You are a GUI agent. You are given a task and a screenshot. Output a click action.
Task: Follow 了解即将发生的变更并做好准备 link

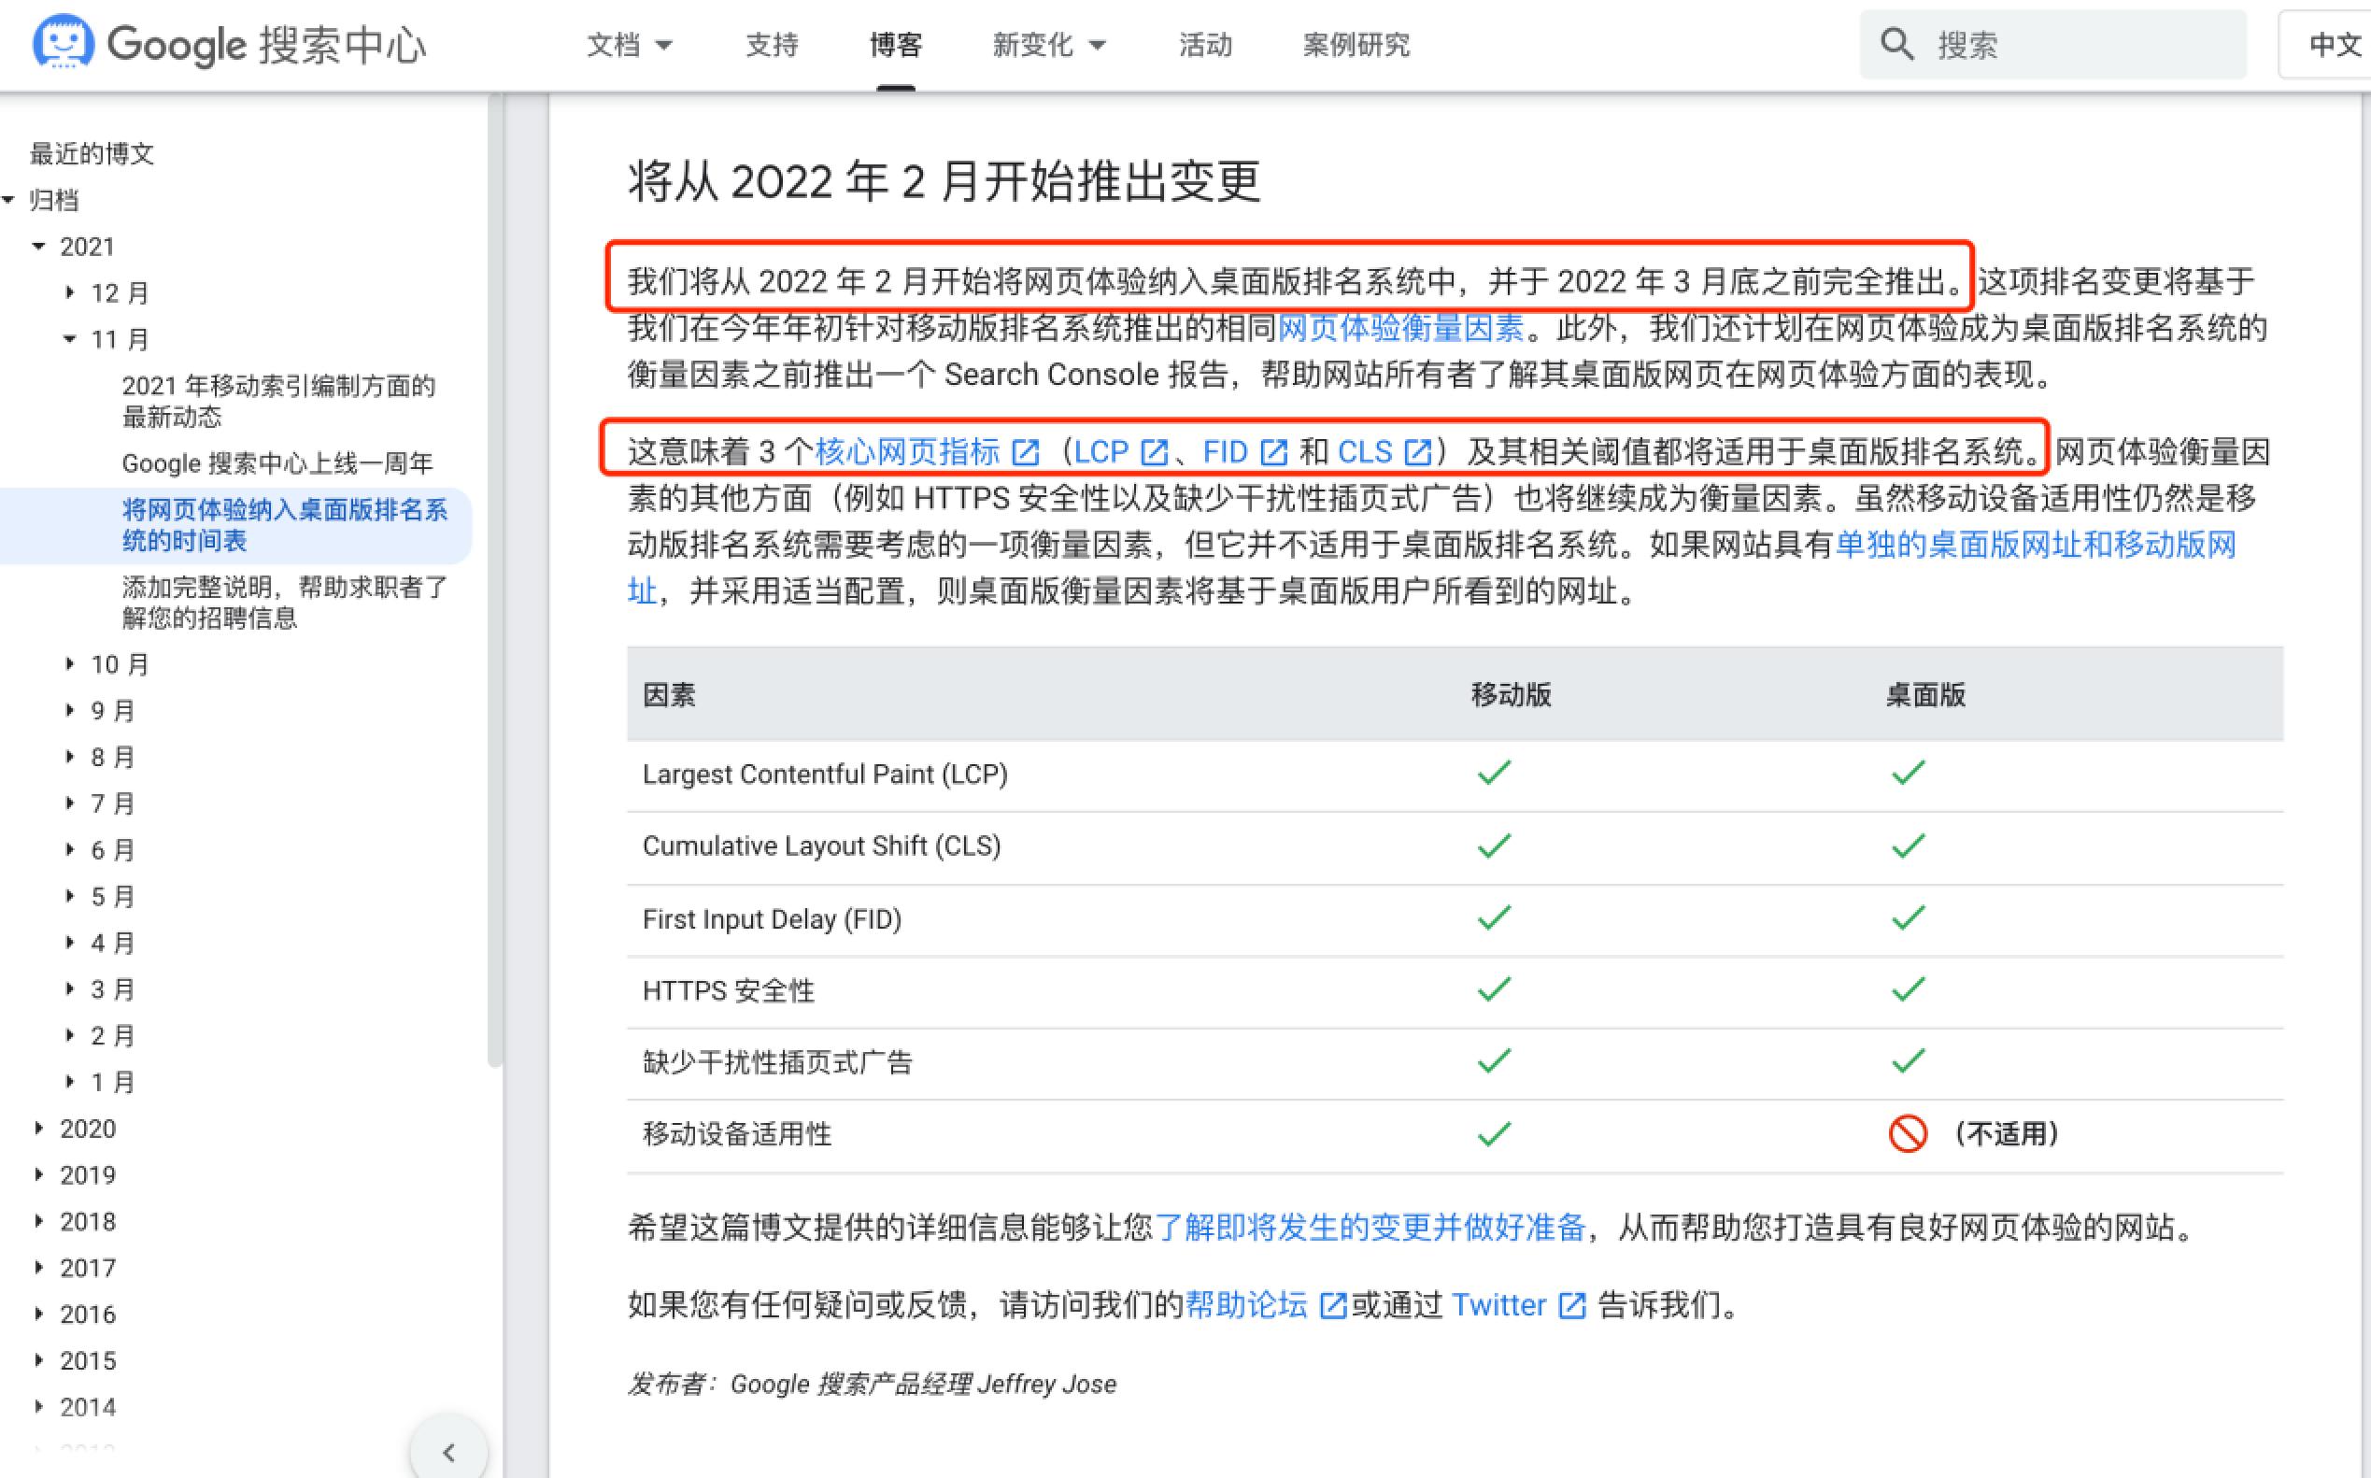[x=1370, y=1227]
